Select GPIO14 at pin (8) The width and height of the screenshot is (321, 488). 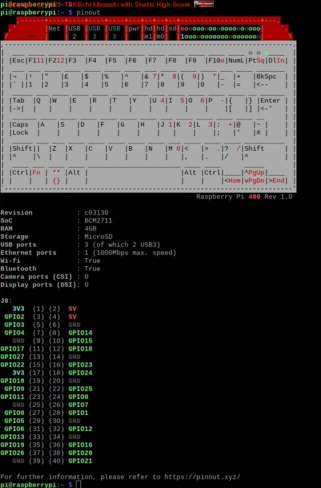(80, 332)
